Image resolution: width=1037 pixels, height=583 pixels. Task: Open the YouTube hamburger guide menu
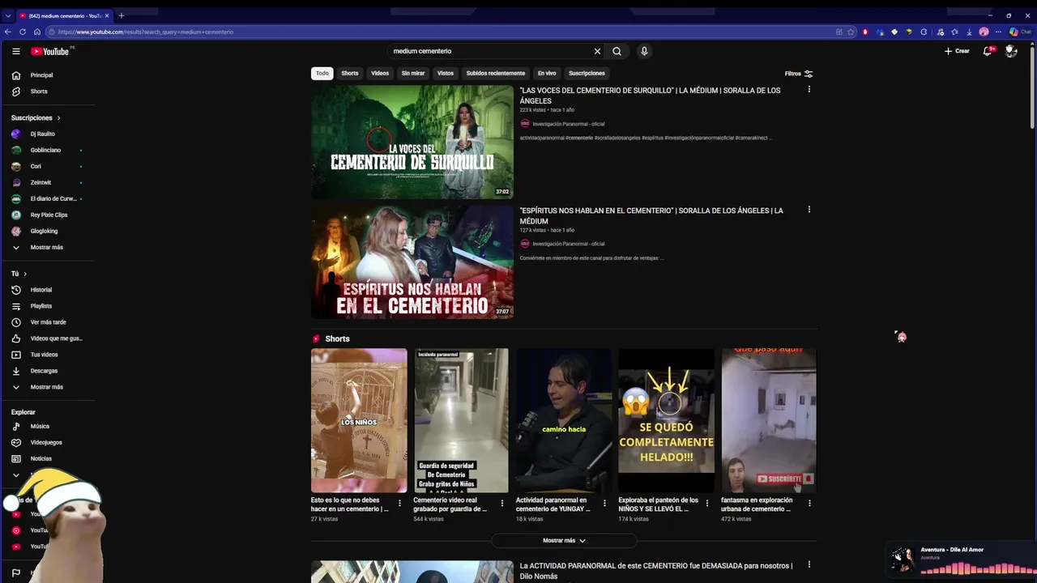(x=15, y=51)
